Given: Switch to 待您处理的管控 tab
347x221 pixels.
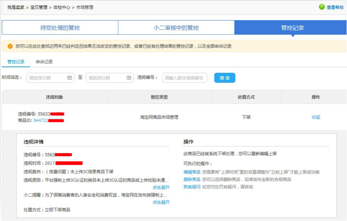Looking at the screenshot, I should click(60, 28).
